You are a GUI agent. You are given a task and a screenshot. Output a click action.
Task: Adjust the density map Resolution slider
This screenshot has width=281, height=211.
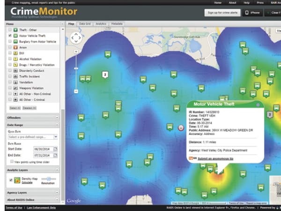(49, 179)
